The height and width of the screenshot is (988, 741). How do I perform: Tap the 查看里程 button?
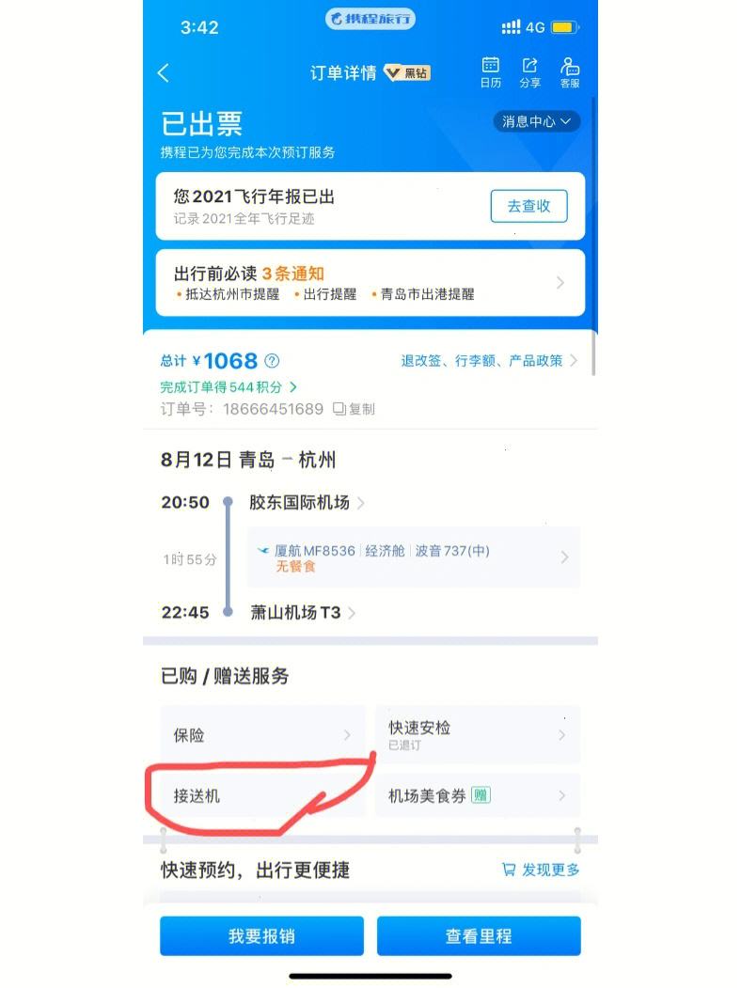(x=479, y=935)
